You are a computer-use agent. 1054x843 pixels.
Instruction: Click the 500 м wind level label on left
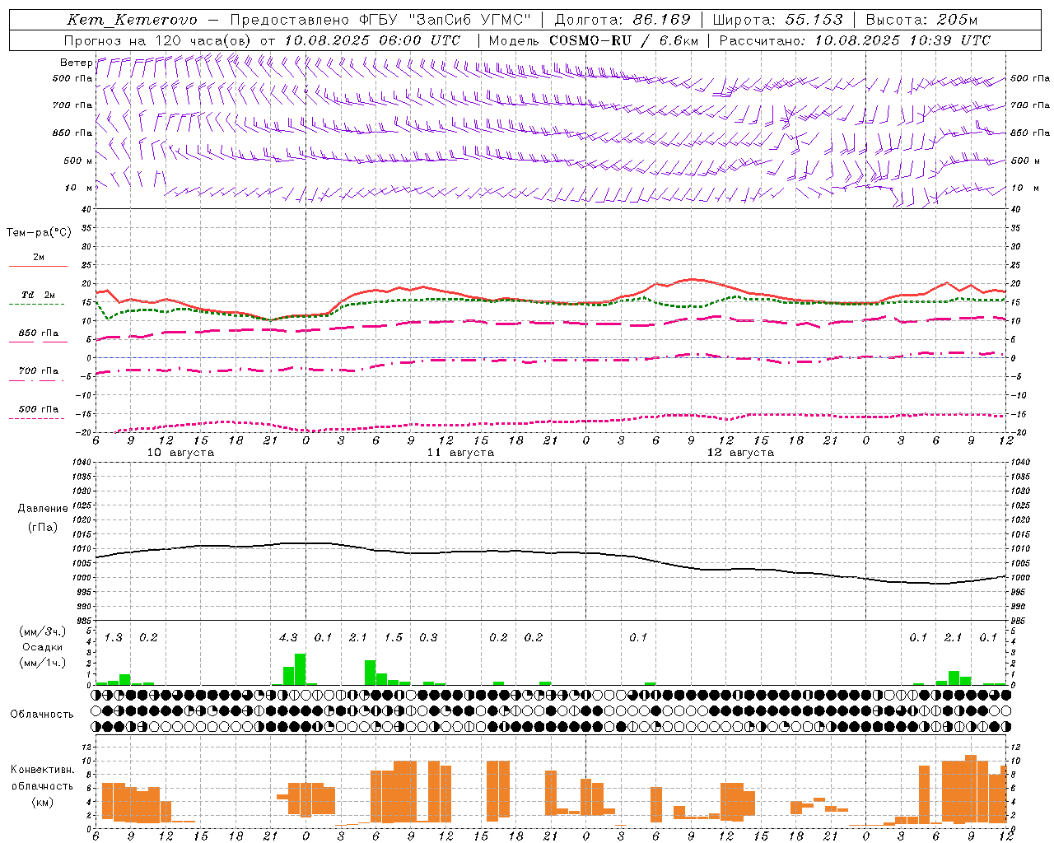tap(73, 161)
